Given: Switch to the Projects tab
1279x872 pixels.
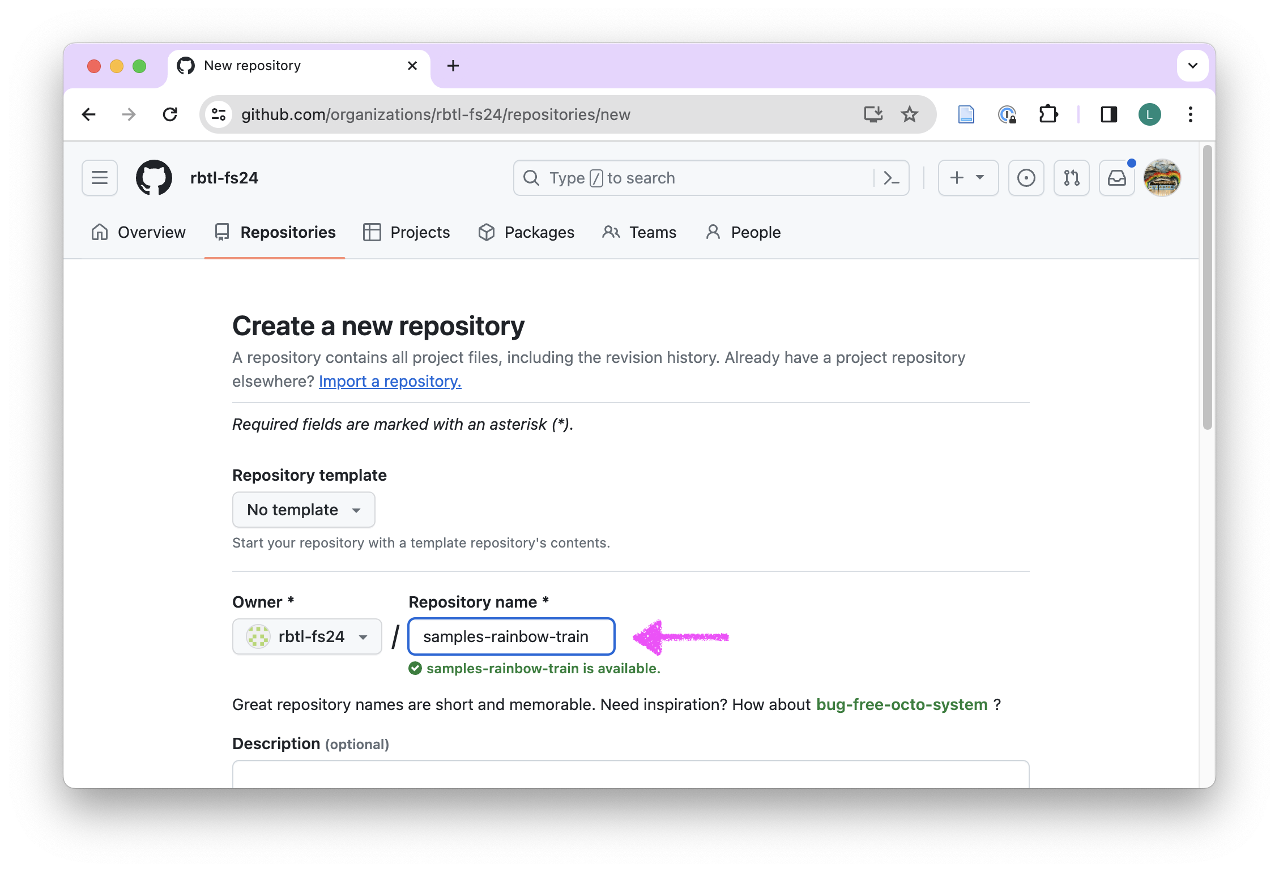Looking at the screenshot, I should click(406, 232).
